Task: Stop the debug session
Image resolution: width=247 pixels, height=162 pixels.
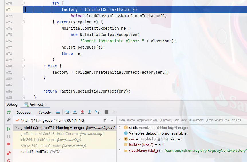Action: (9, 144)
